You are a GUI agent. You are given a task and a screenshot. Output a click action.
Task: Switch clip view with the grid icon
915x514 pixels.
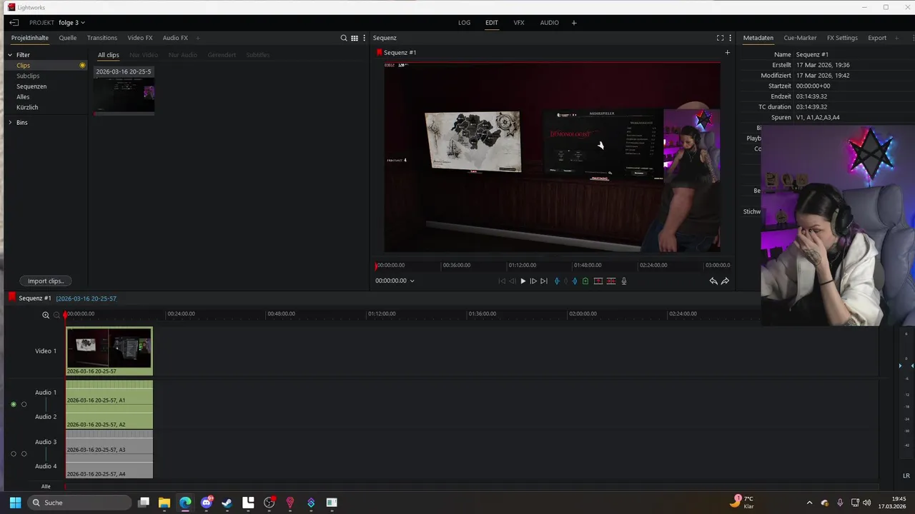354,38
